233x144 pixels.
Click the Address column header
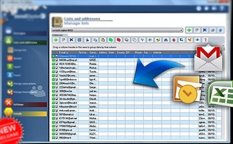coord(103,52)
